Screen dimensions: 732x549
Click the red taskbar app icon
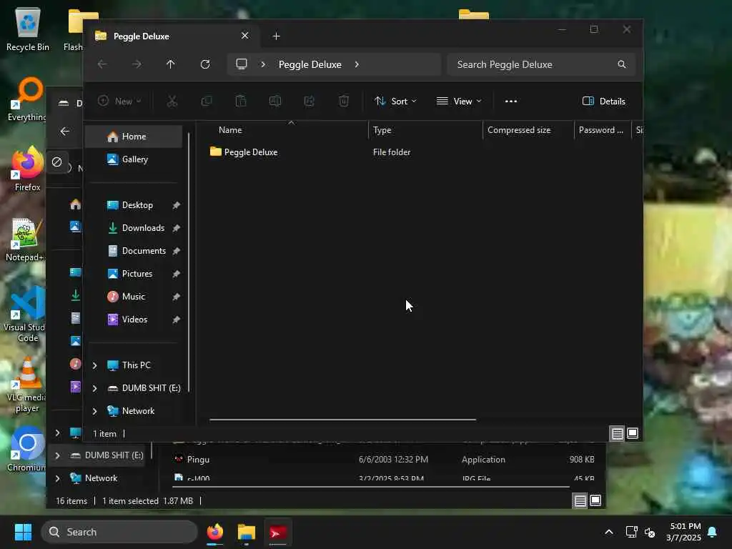coord(278,532)
